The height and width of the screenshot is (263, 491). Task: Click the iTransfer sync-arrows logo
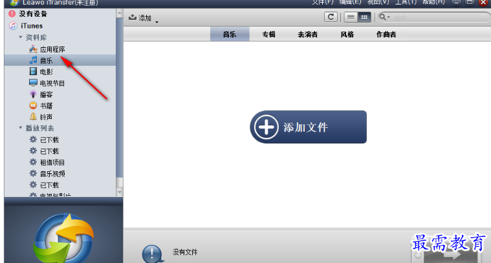click(63, 238)
